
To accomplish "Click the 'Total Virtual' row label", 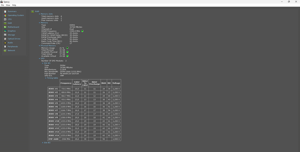I will point(47,54).
